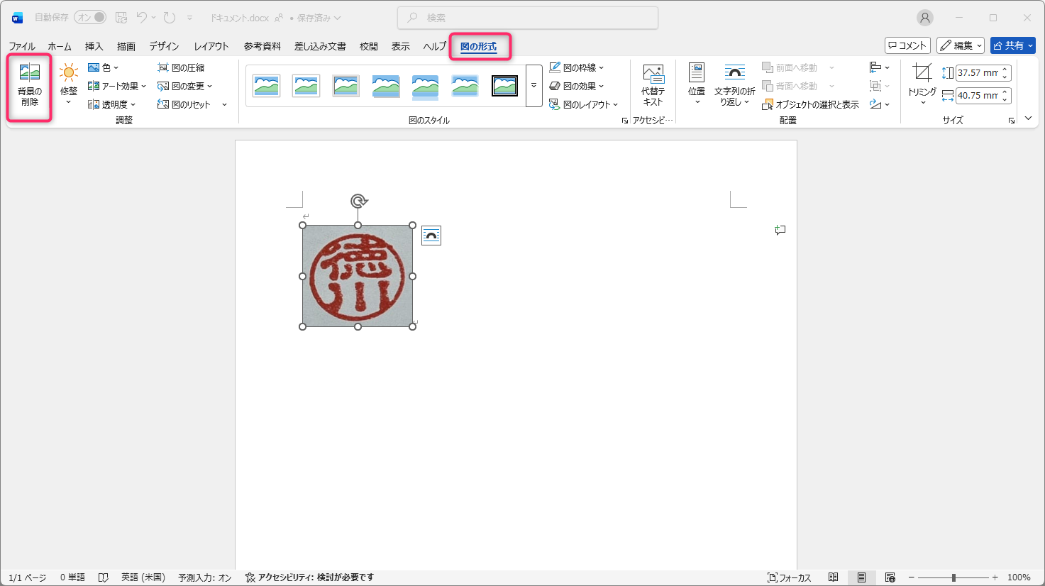Open the 挿入 ribbon tab
The image size is (1045, 586).
(94, 46)
